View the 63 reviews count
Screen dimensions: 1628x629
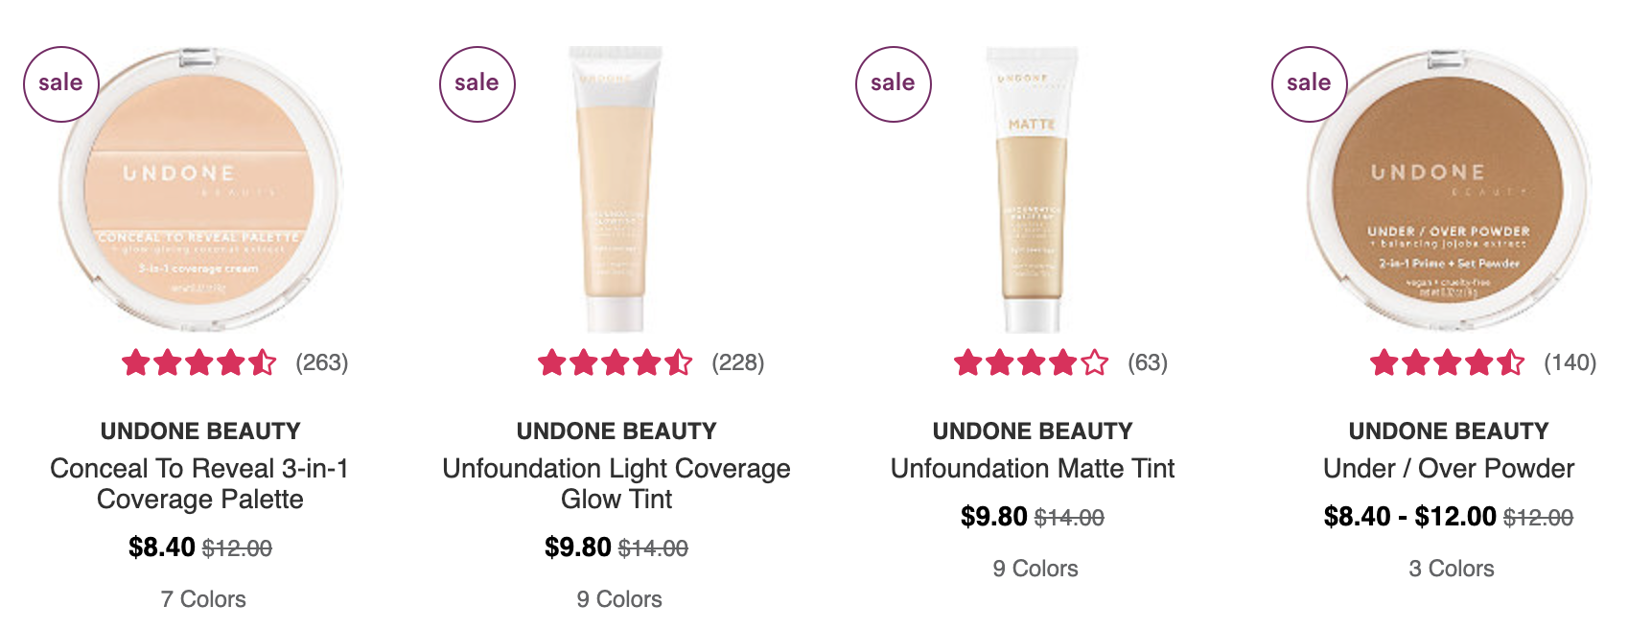[x=1148, y=362]
